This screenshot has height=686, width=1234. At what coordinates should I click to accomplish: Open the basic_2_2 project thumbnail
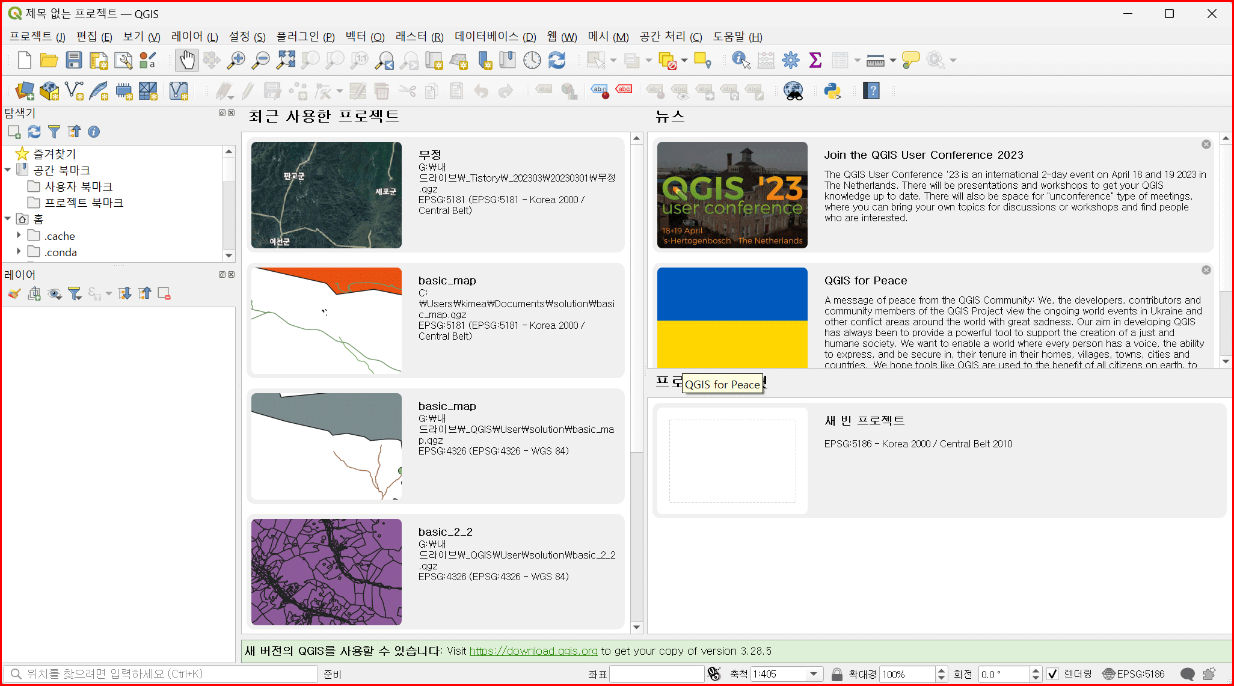327,572
